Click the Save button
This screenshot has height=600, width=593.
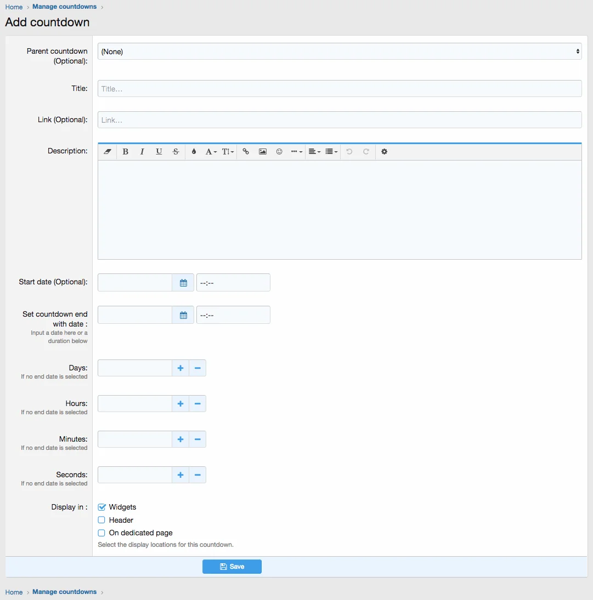(x=231, y=567)
